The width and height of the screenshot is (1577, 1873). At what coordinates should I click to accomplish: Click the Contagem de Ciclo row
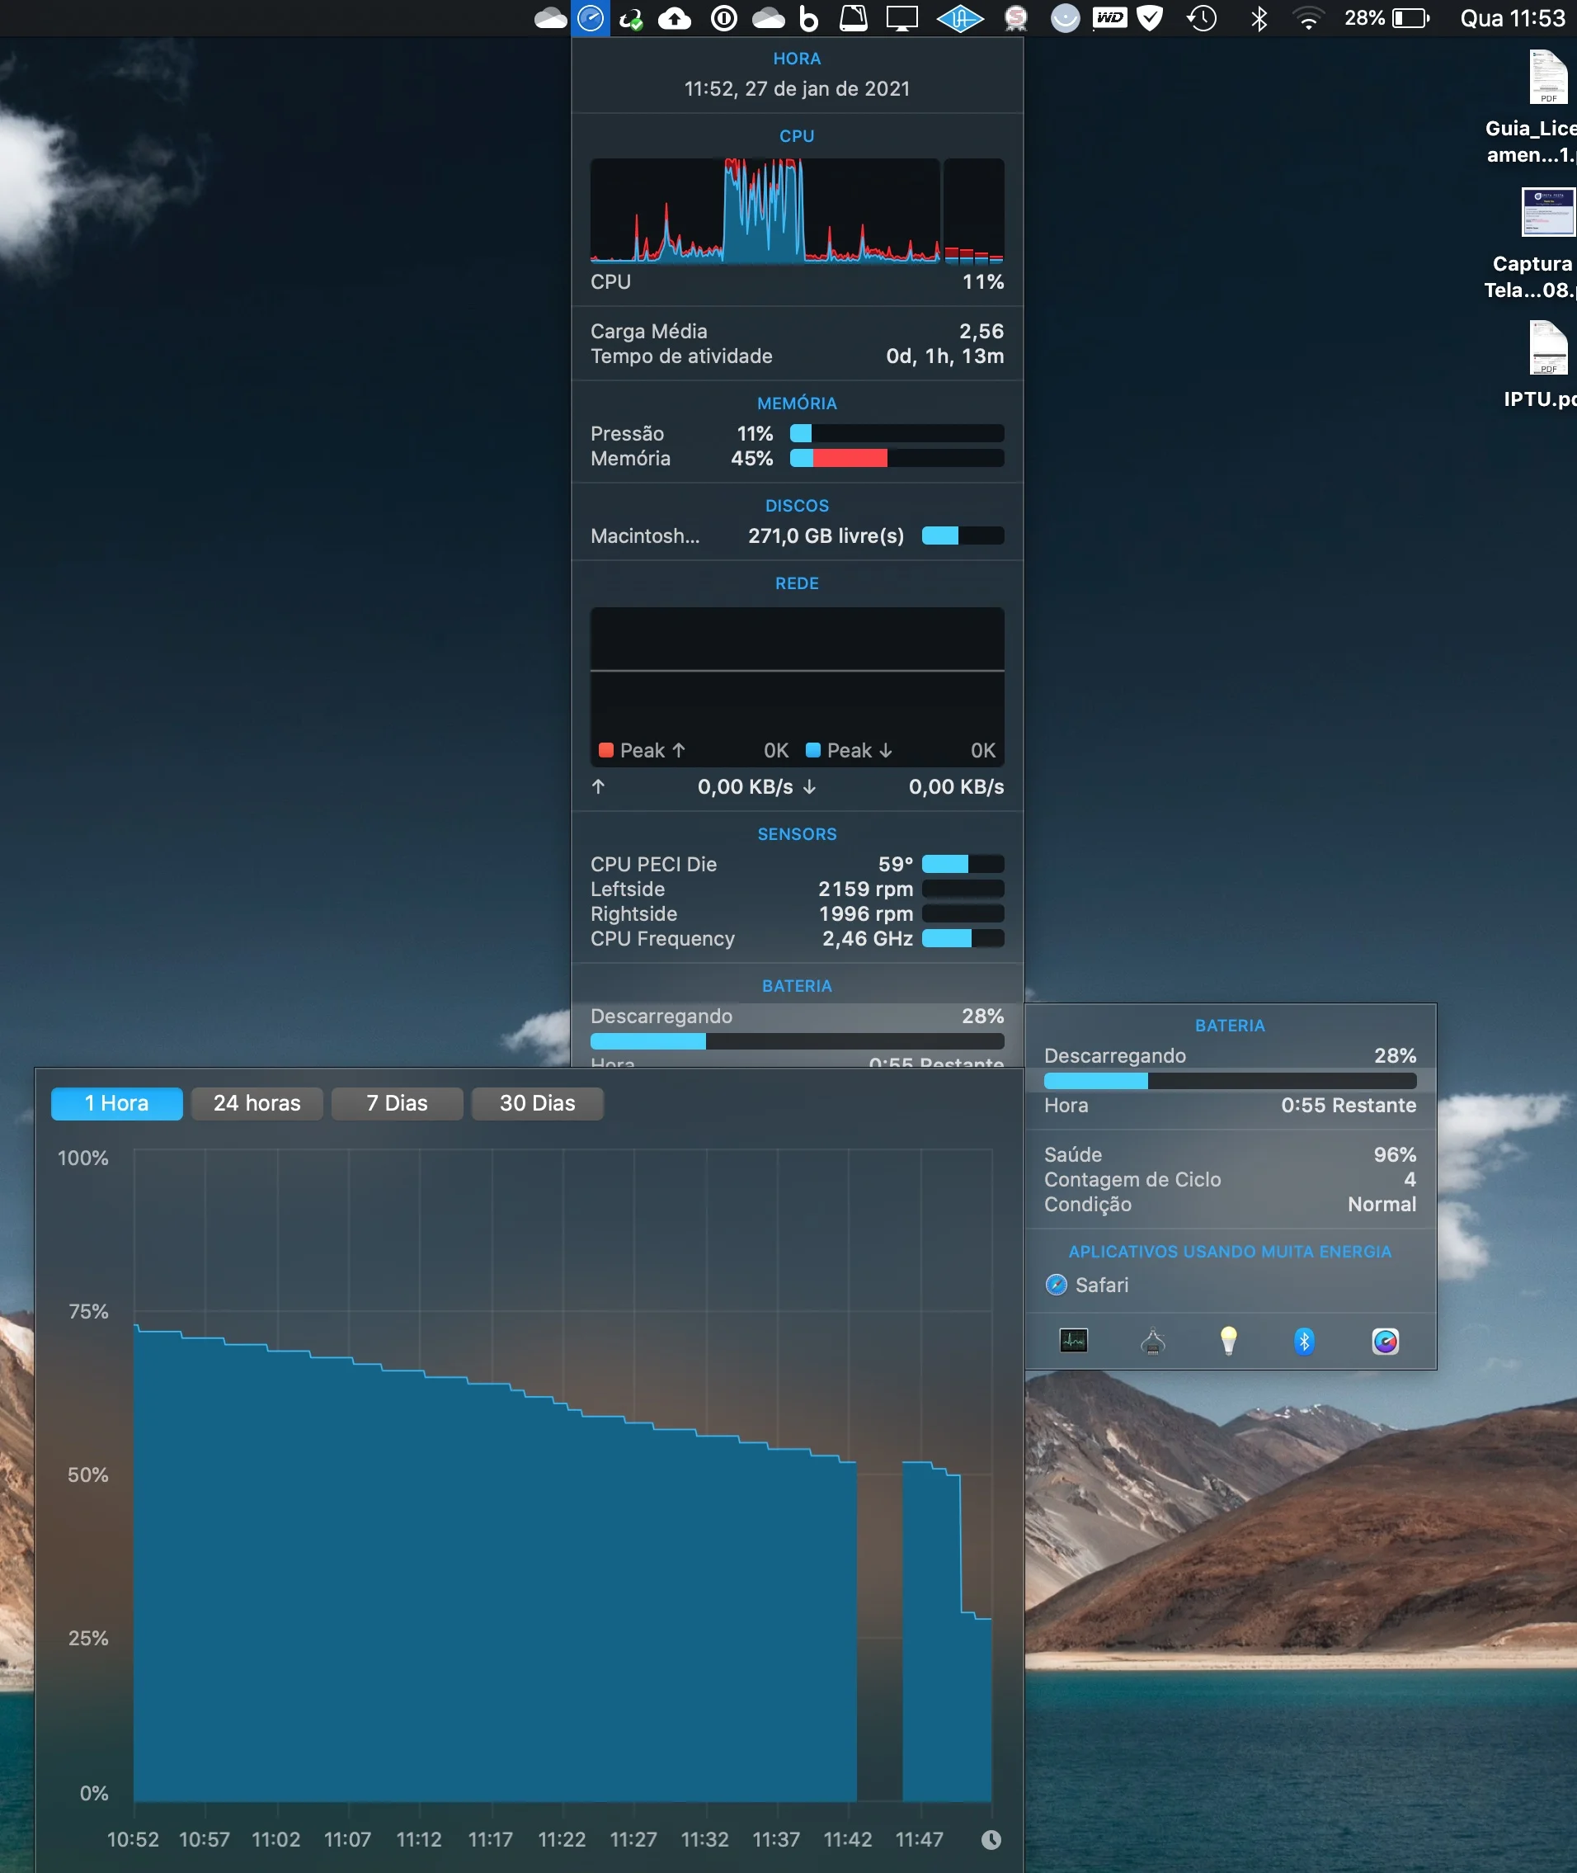pyautogui.click(x=1229, y=1180)
